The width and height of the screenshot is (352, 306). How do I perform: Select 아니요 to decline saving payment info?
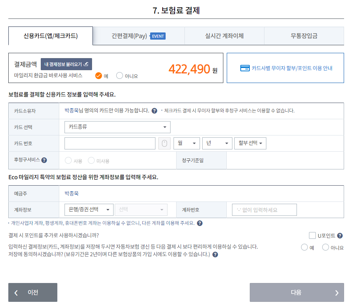point(325,247)
